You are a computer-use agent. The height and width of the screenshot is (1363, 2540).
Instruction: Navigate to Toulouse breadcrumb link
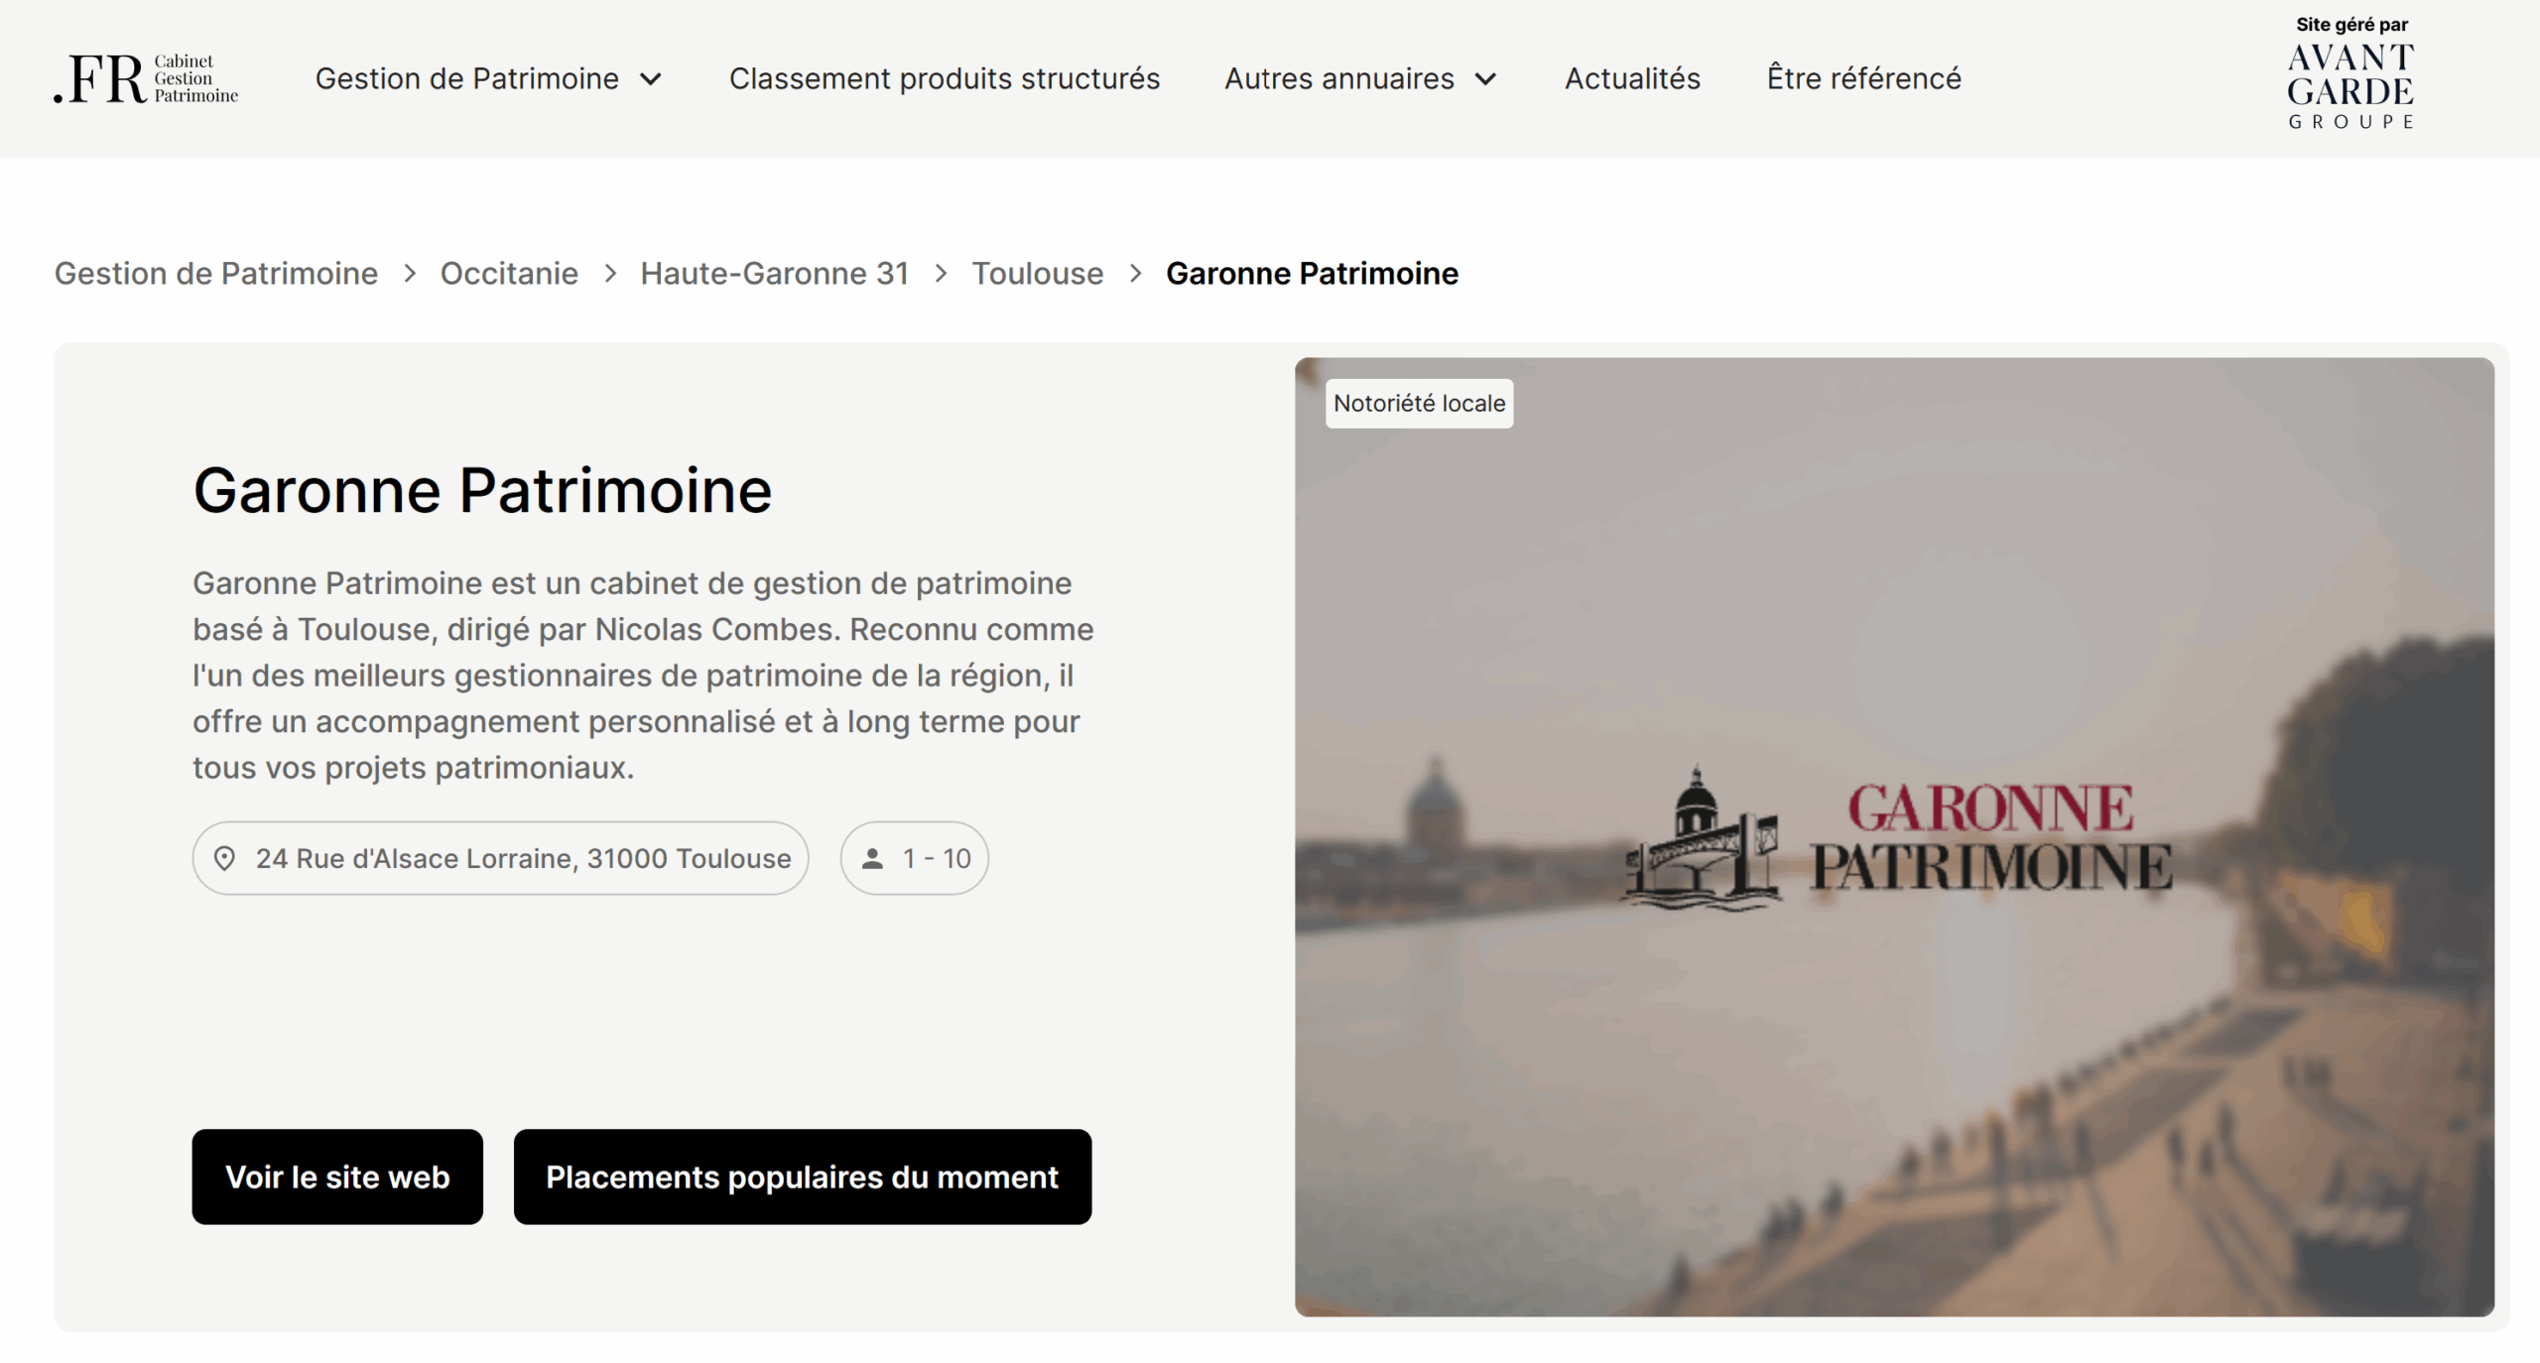(x=1037, y=274)
